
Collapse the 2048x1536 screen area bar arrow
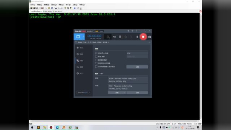click(x=149, y=42)
